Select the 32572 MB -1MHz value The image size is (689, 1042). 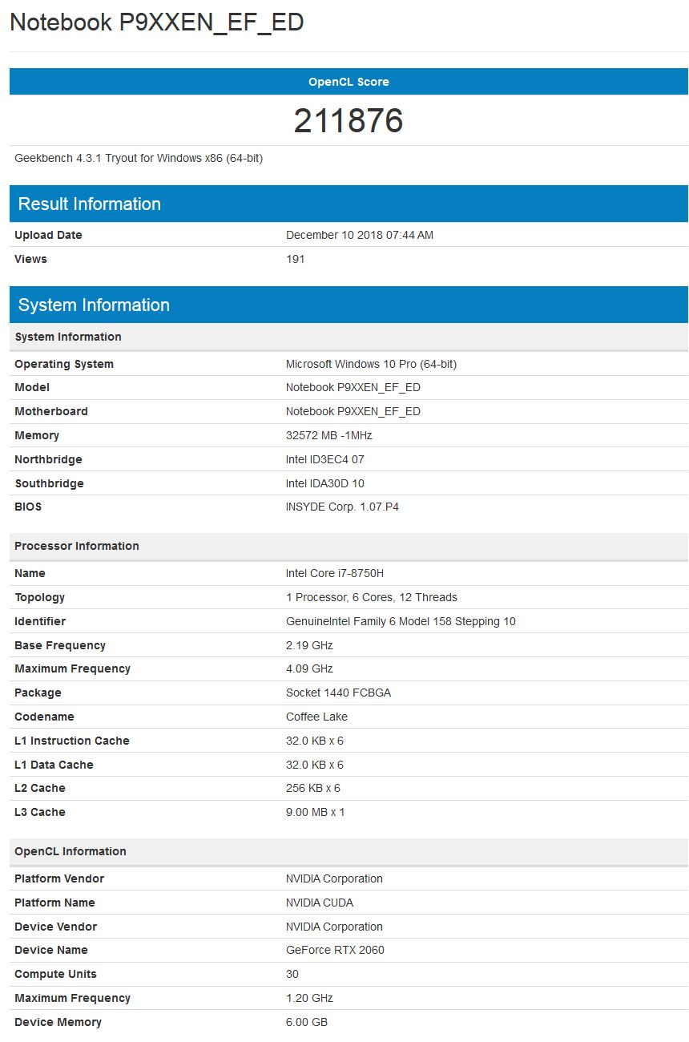point(329,435)
